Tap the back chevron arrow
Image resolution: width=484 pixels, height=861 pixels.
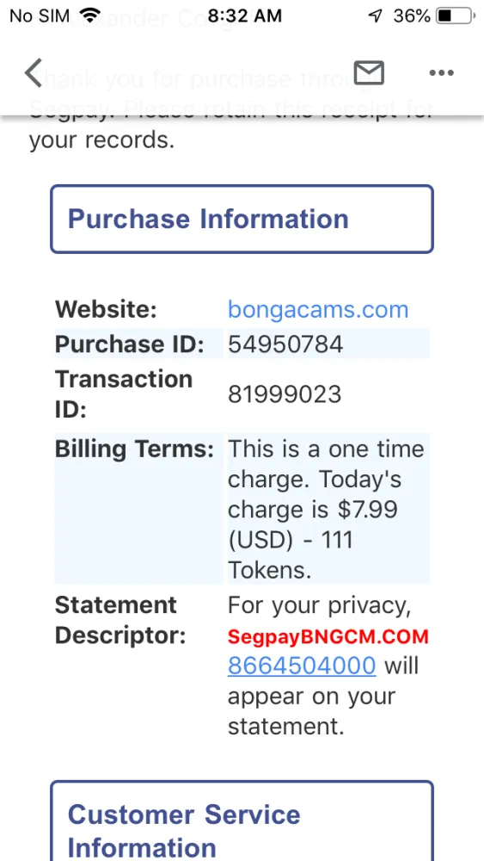click(x=34, y=73)
